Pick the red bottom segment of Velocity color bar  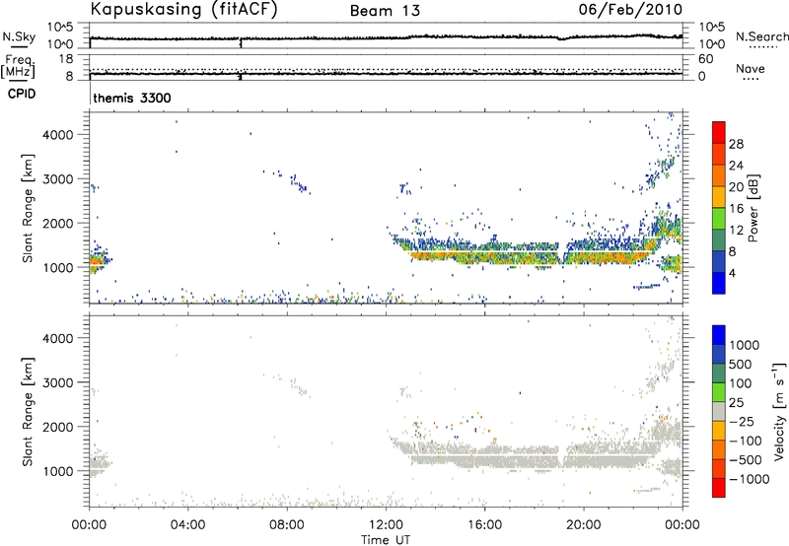click(719, 487)
